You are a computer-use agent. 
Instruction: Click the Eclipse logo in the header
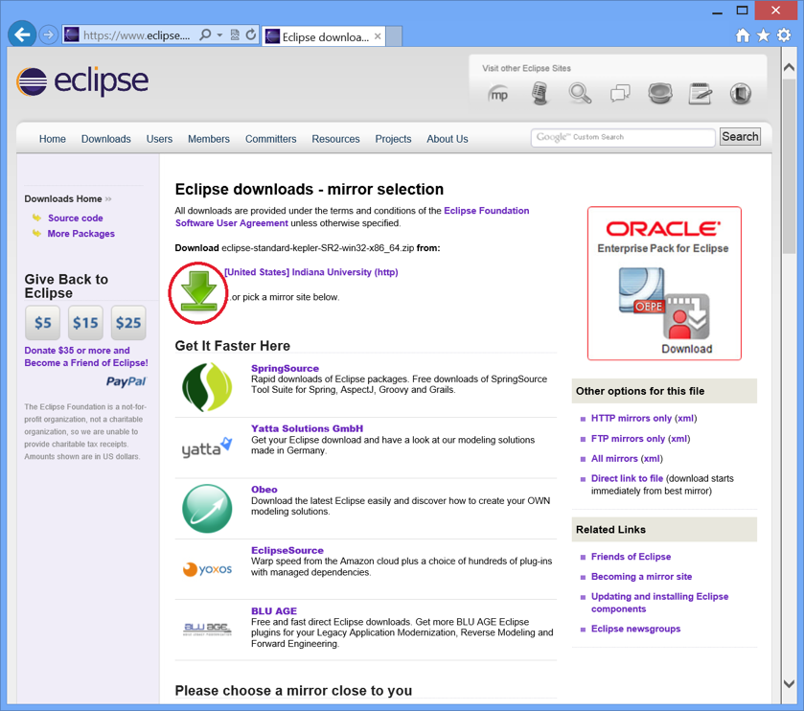(x=82, y=81)
